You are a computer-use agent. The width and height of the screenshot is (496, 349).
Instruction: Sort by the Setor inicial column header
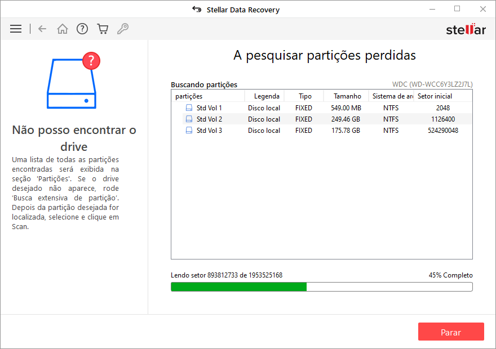click(443, 96)
